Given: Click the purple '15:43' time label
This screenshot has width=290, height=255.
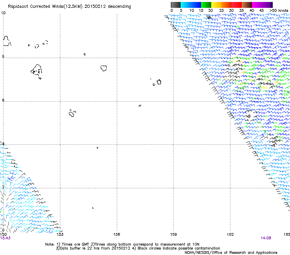Looking at the screenshot, I should (5, 238).
